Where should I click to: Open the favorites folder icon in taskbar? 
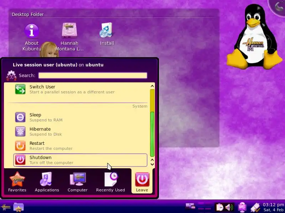[19, 207]
